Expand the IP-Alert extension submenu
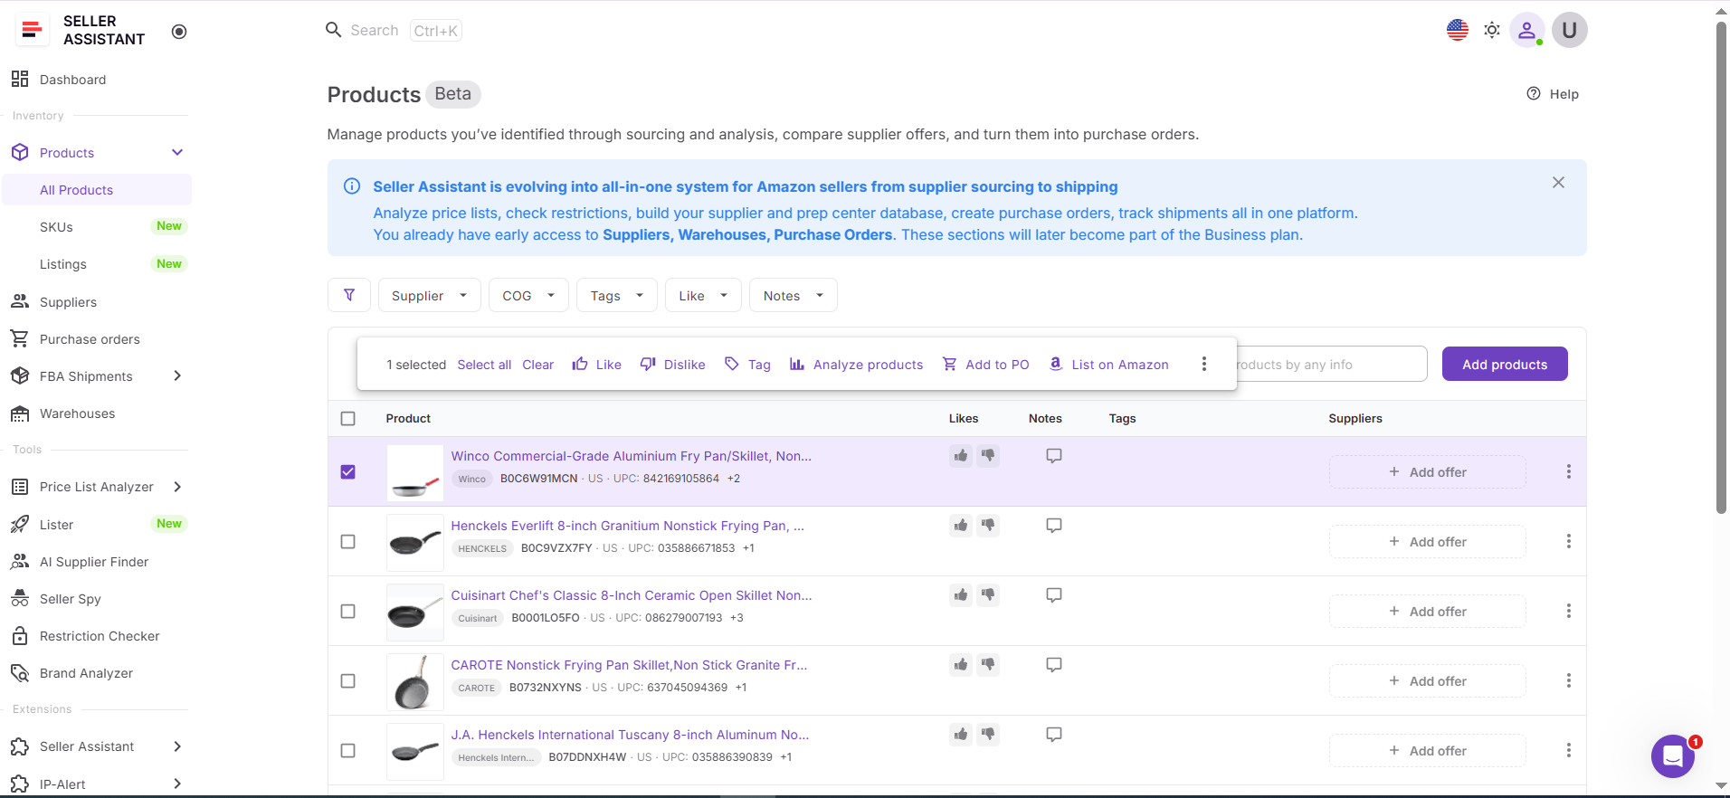 (177, 784)
